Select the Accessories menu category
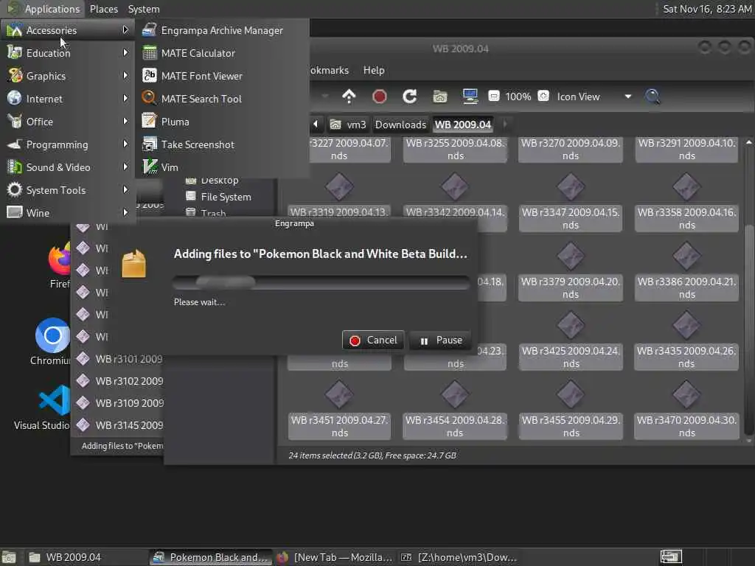 point(68,30)
